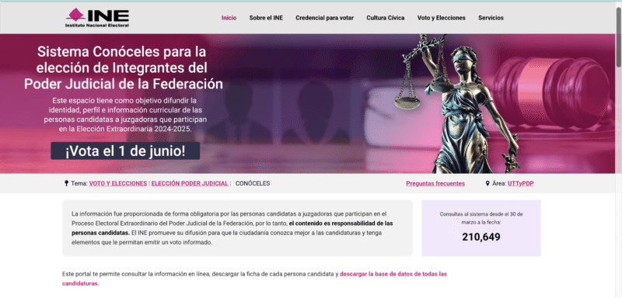622x298 pixels.
Task: Click the 210,649 consultas counter
Action: 481,237
